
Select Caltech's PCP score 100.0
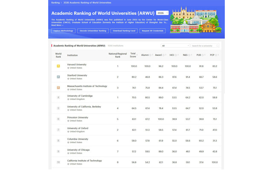click(215, 162)
